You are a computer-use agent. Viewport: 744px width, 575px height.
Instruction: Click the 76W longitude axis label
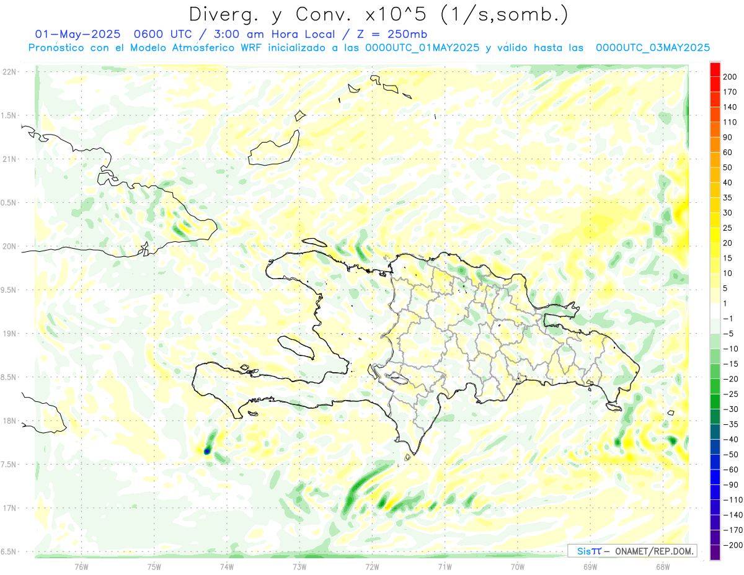pos(81,567)
